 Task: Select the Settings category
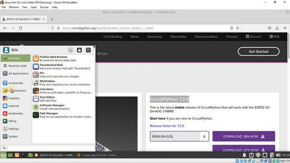tap(16, 129)
